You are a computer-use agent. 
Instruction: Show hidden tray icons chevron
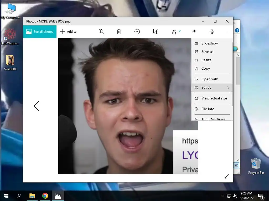pos(222,196)
